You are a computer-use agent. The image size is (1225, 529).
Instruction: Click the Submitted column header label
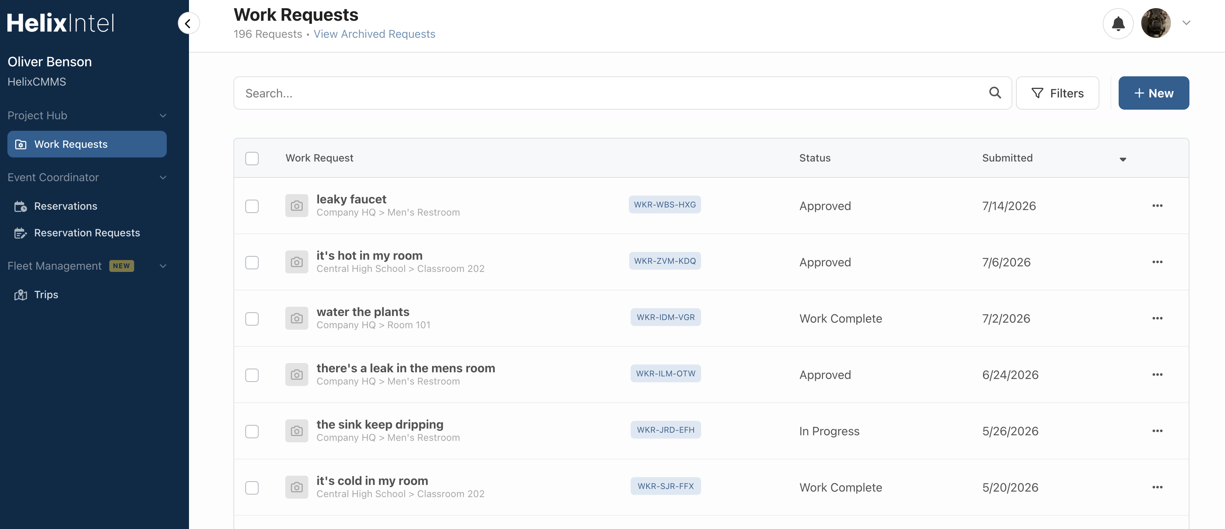pyautogui.click(x=1007, y=158)
